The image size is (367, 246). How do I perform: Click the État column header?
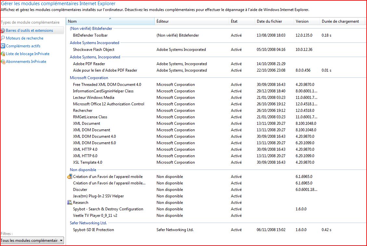point(242,21)
